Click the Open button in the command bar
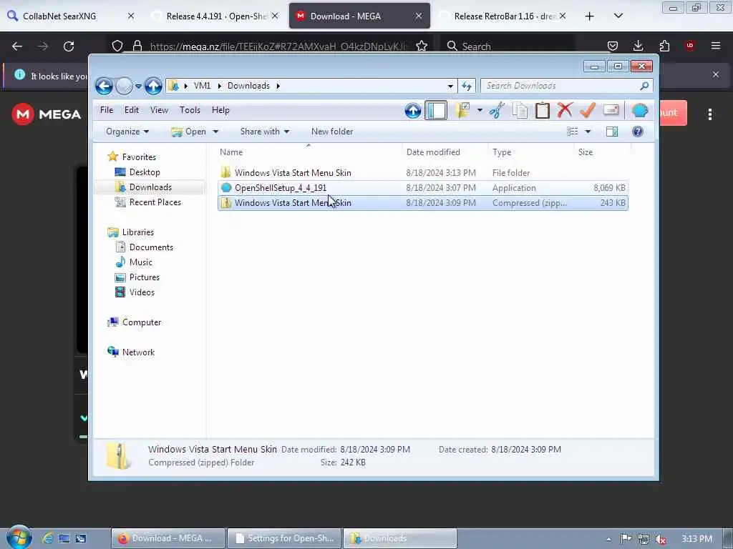Viewport: 733px width, 549px height. tap(189, 132)
